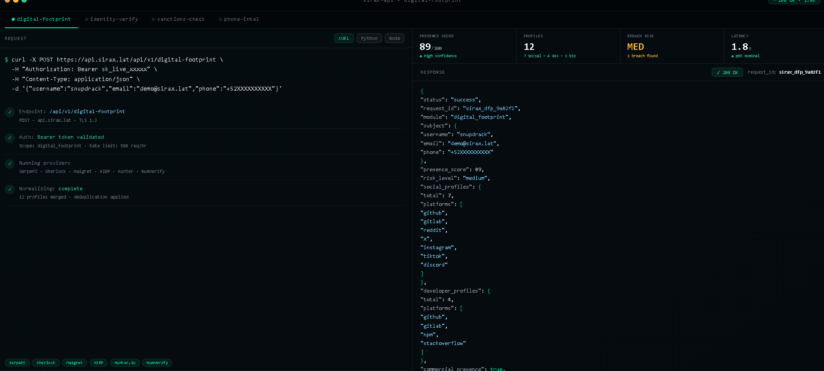Click the 'High confidence' label

click(x=438, y=56)
